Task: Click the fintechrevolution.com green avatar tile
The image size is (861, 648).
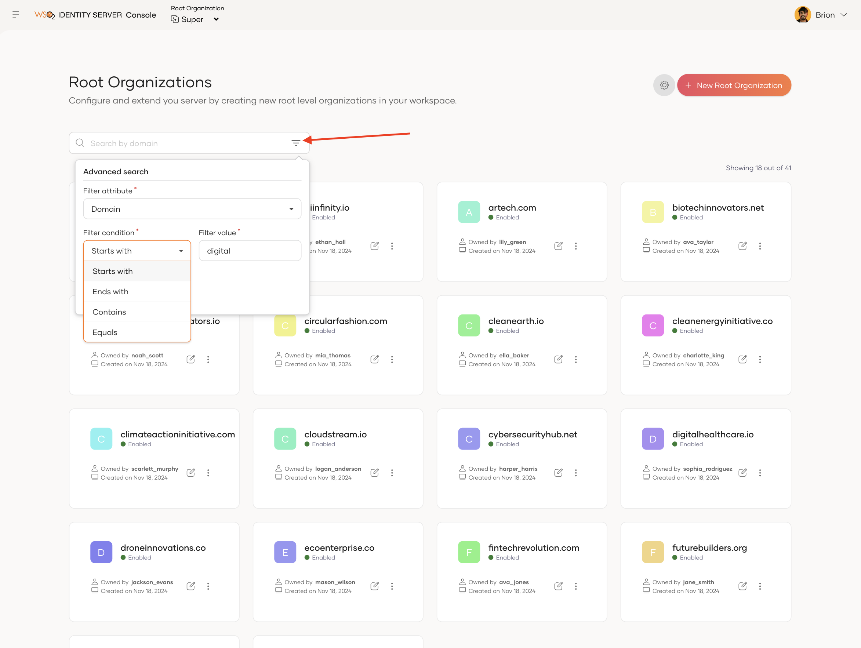Action: click(x=469, y=552)
